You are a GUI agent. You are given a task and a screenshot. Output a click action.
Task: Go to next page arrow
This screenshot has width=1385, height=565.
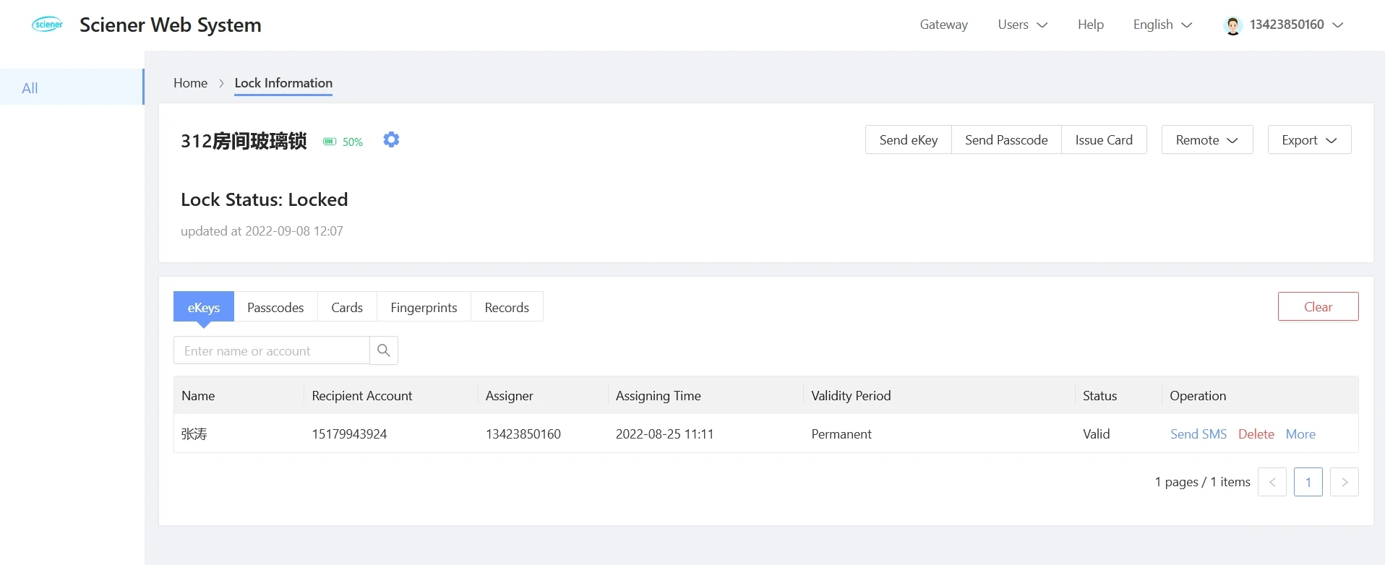point(1345,482)
